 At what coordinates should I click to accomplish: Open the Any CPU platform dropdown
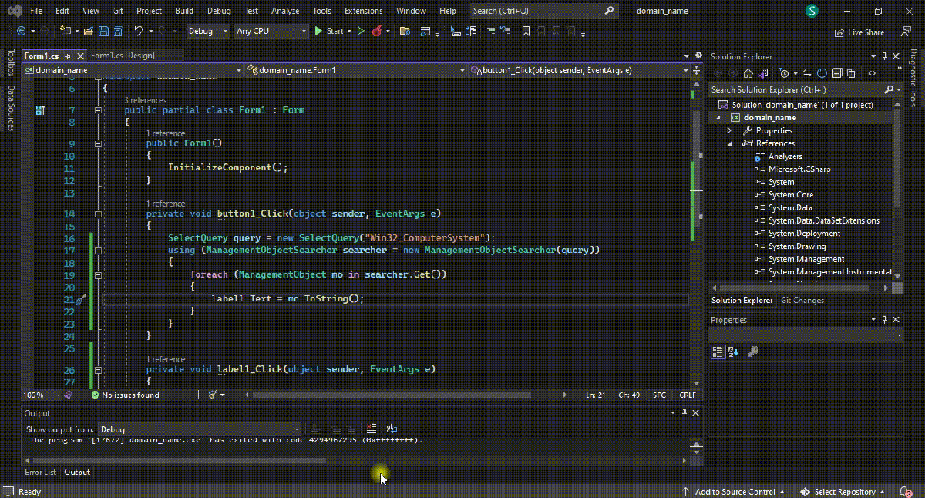(271, 32)
